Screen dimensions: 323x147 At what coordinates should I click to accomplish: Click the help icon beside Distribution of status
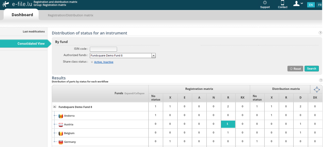pyautogui.click(x=320, y=33)
